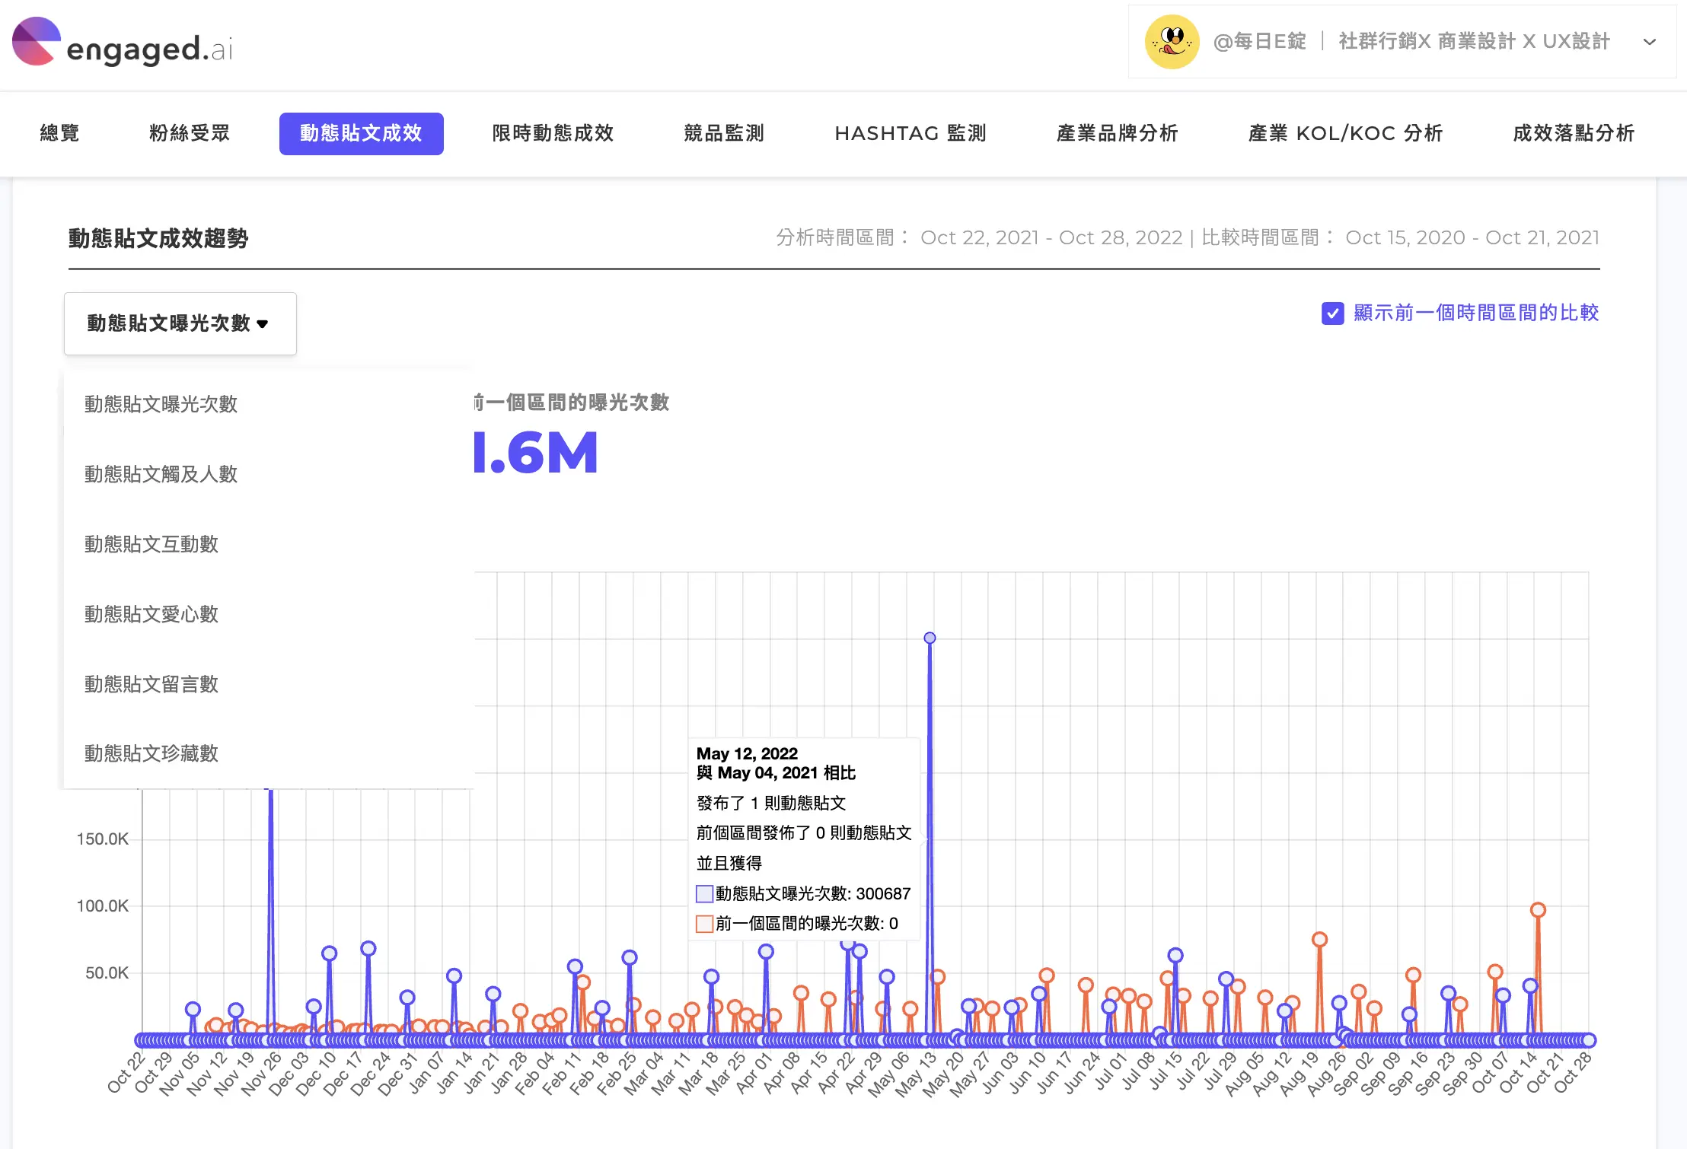Click the analysis date range Oct 22, 2021 - Oct 28, 2022
Screen dimensions: 1687x1149
(1051, 237)
